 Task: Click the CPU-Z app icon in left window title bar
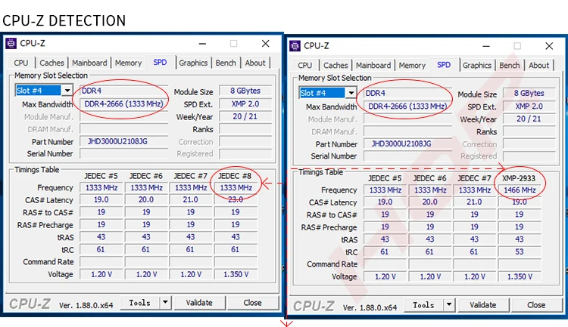click(x=11, y=44)
